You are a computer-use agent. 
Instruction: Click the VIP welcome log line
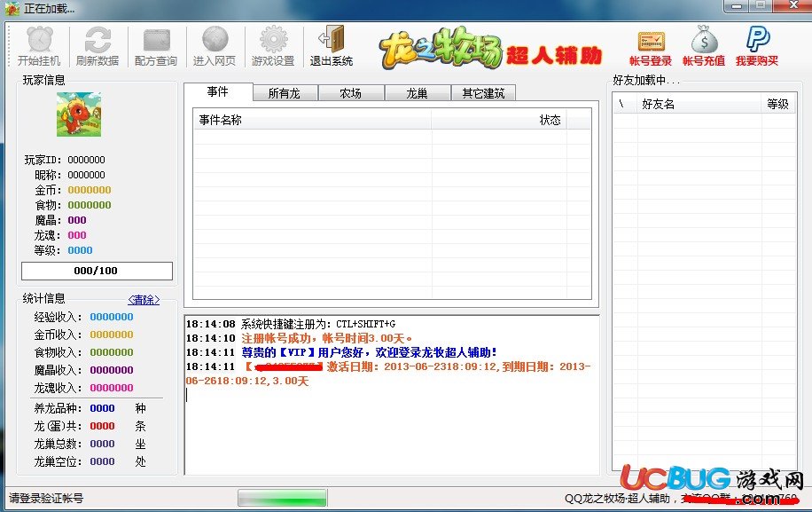(x=341, y=352)
